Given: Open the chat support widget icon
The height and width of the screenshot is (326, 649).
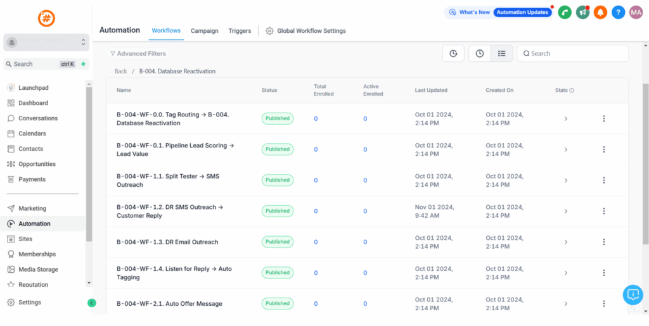Looking at the screenshot, I should pos(633,294).
